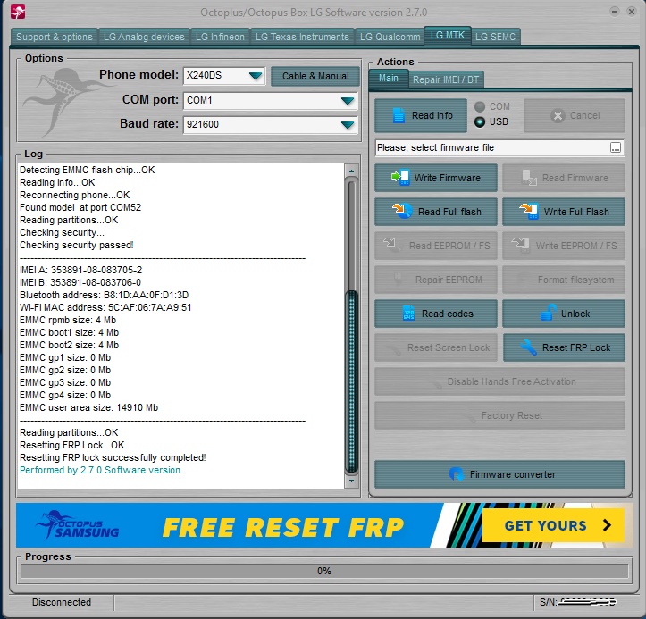The height and width of the screenshot is (619, 646).
Task: Click the Write Firmware button
Action: point(436,178)
